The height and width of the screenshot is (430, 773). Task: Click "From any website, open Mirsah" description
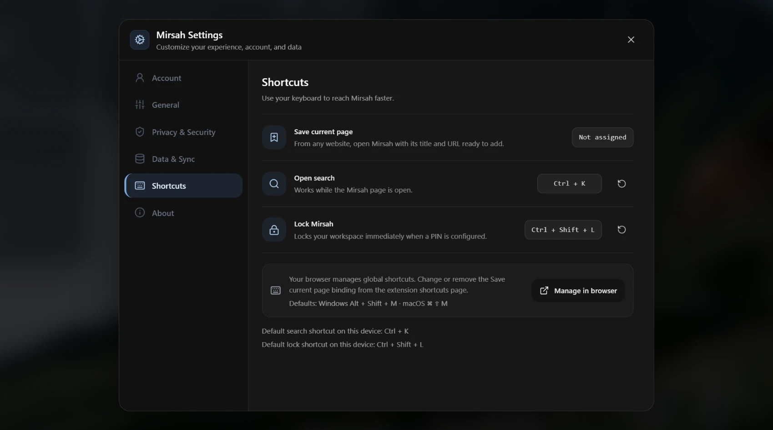coord(399,143)
